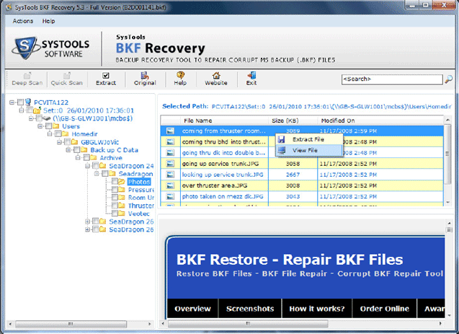
Task: Collapse the SeaDragon 24 tree node
Action: click(x=87, y=166)
